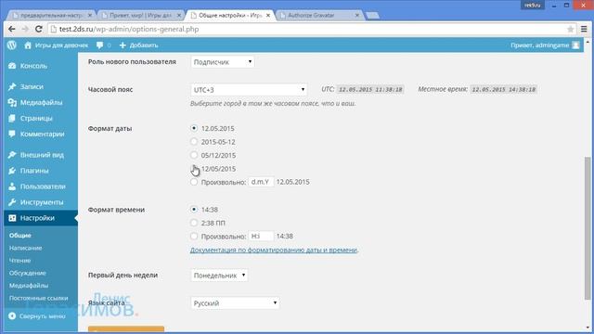Screen dimensions: 594x334
Task: Open the Роль нового пользователя dropdown
Action: point(223,62)
